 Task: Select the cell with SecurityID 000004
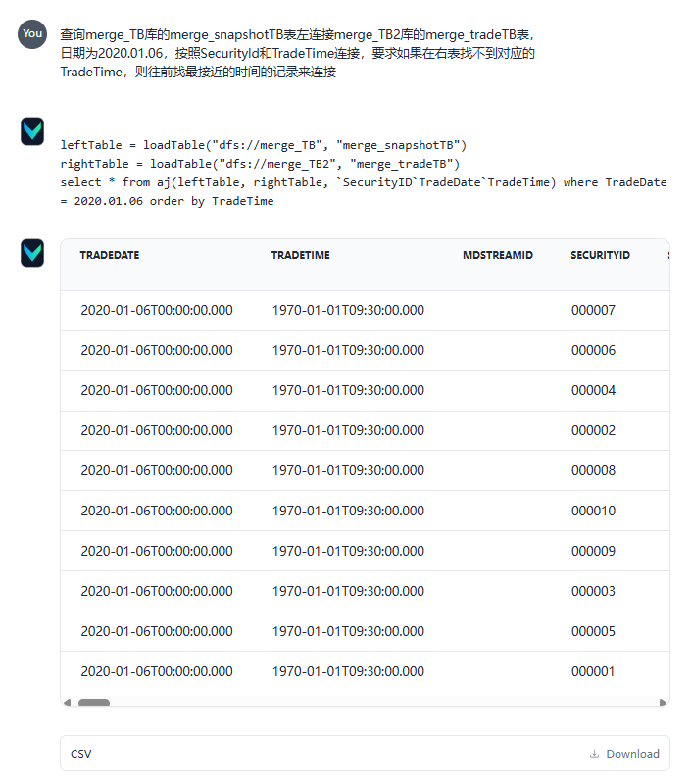(593, 390)
